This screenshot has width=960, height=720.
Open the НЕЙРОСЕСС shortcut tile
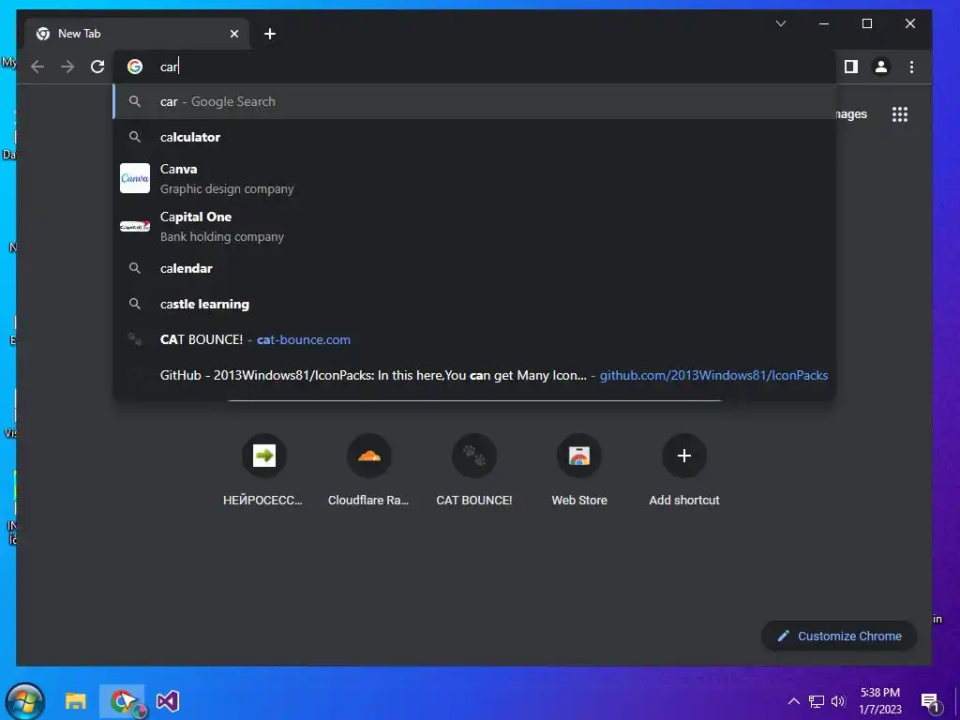pos(263,470)
